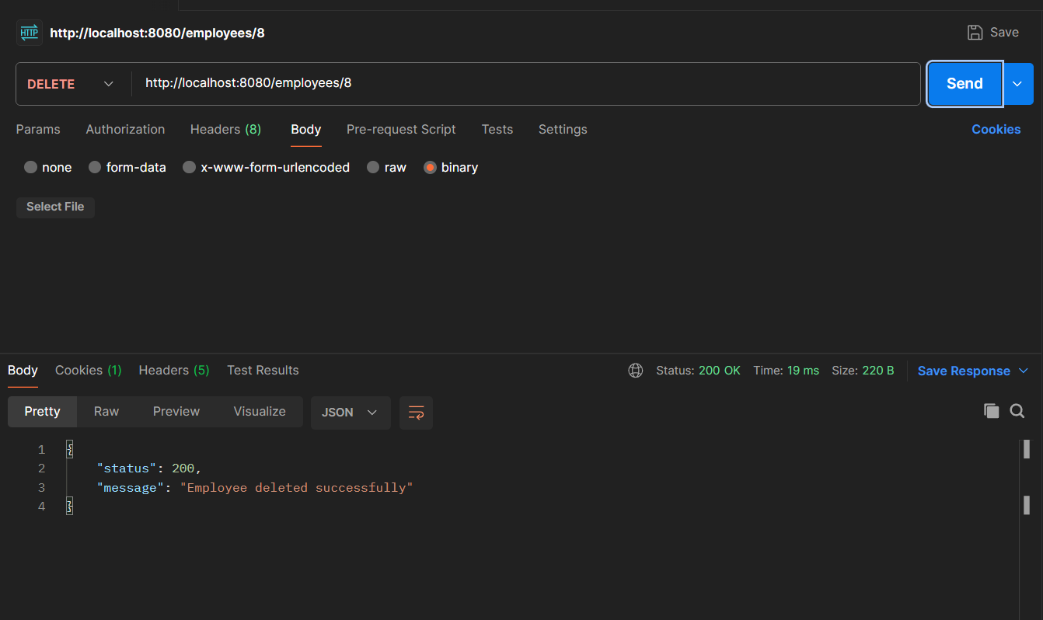Screen dimensions: 1043x620
Task: Switch to the Params tab
Action: point(38,129)
